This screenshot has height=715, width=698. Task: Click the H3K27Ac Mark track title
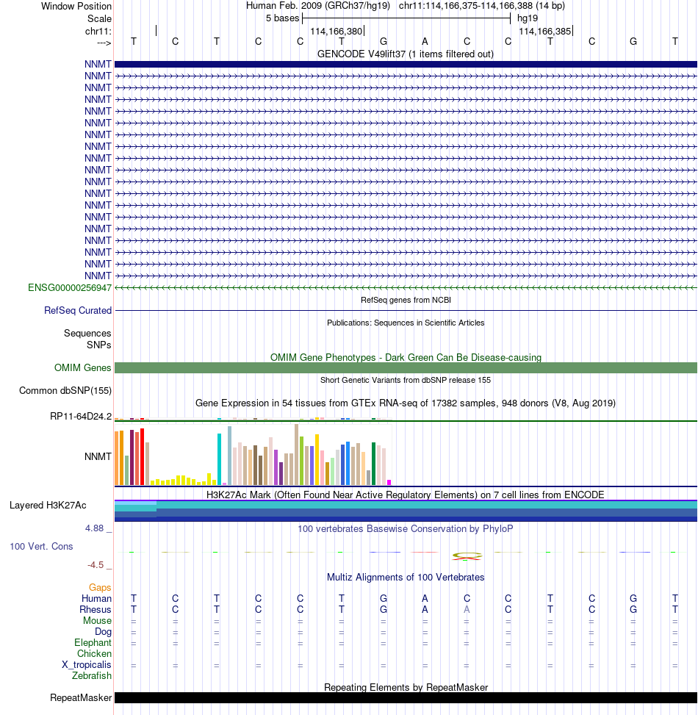pyautogui.click(x=406, y=495)
